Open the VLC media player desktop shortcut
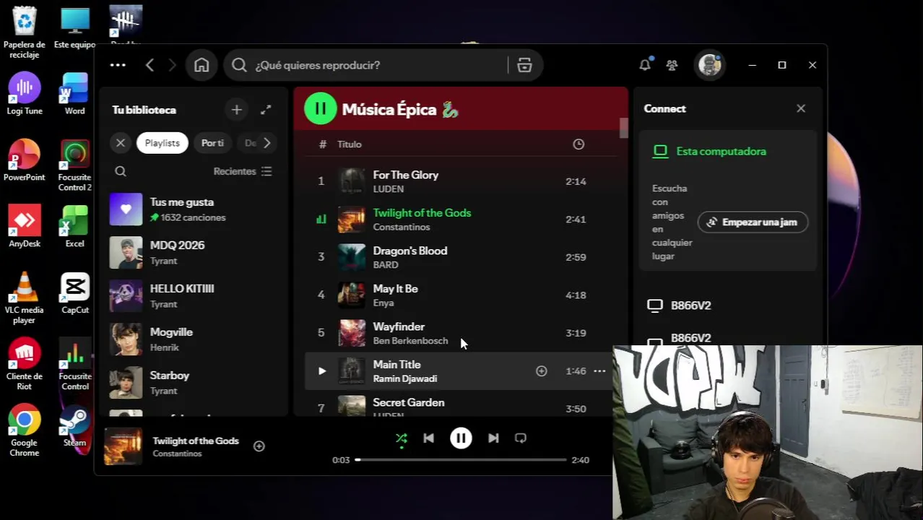This screenshot has width=923, height=520. point(25,298)
